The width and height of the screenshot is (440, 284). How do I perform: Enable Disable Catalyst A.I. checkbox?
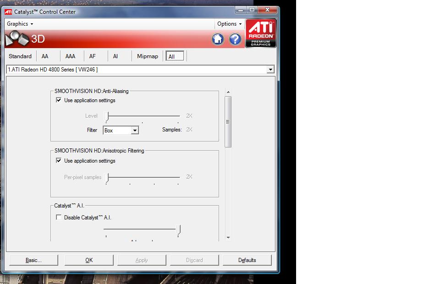coord(59,217)
